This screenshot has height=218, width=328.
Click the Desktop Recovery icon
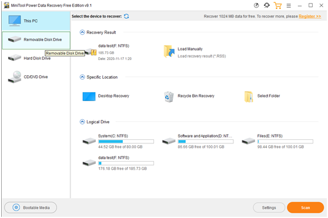point(89,96)
